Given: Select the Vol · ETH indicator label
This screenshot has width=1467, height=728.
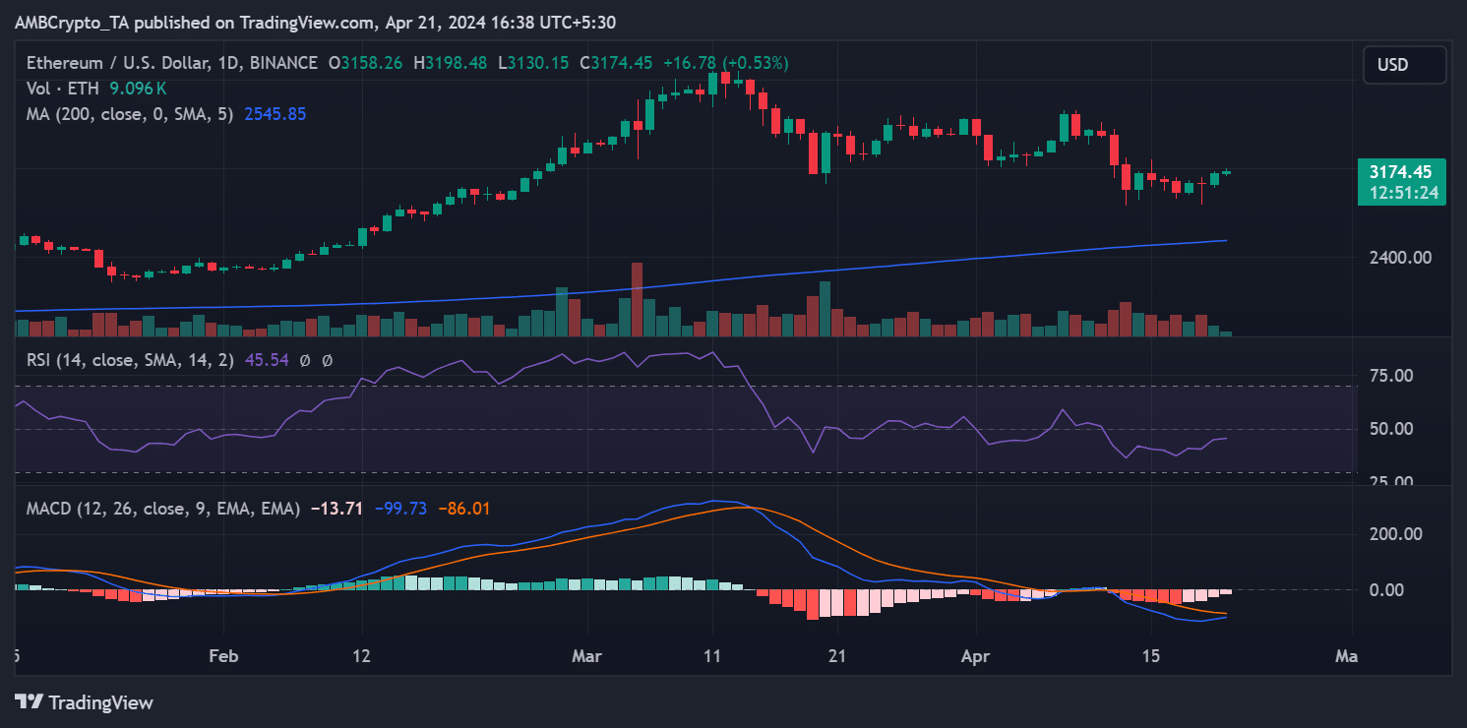Looking at the screenshot, I should 65,89.
